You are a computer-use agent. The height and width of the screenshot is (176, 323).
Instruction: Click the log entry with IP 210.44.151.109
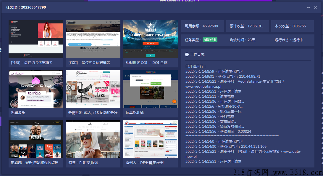[226, 147]
